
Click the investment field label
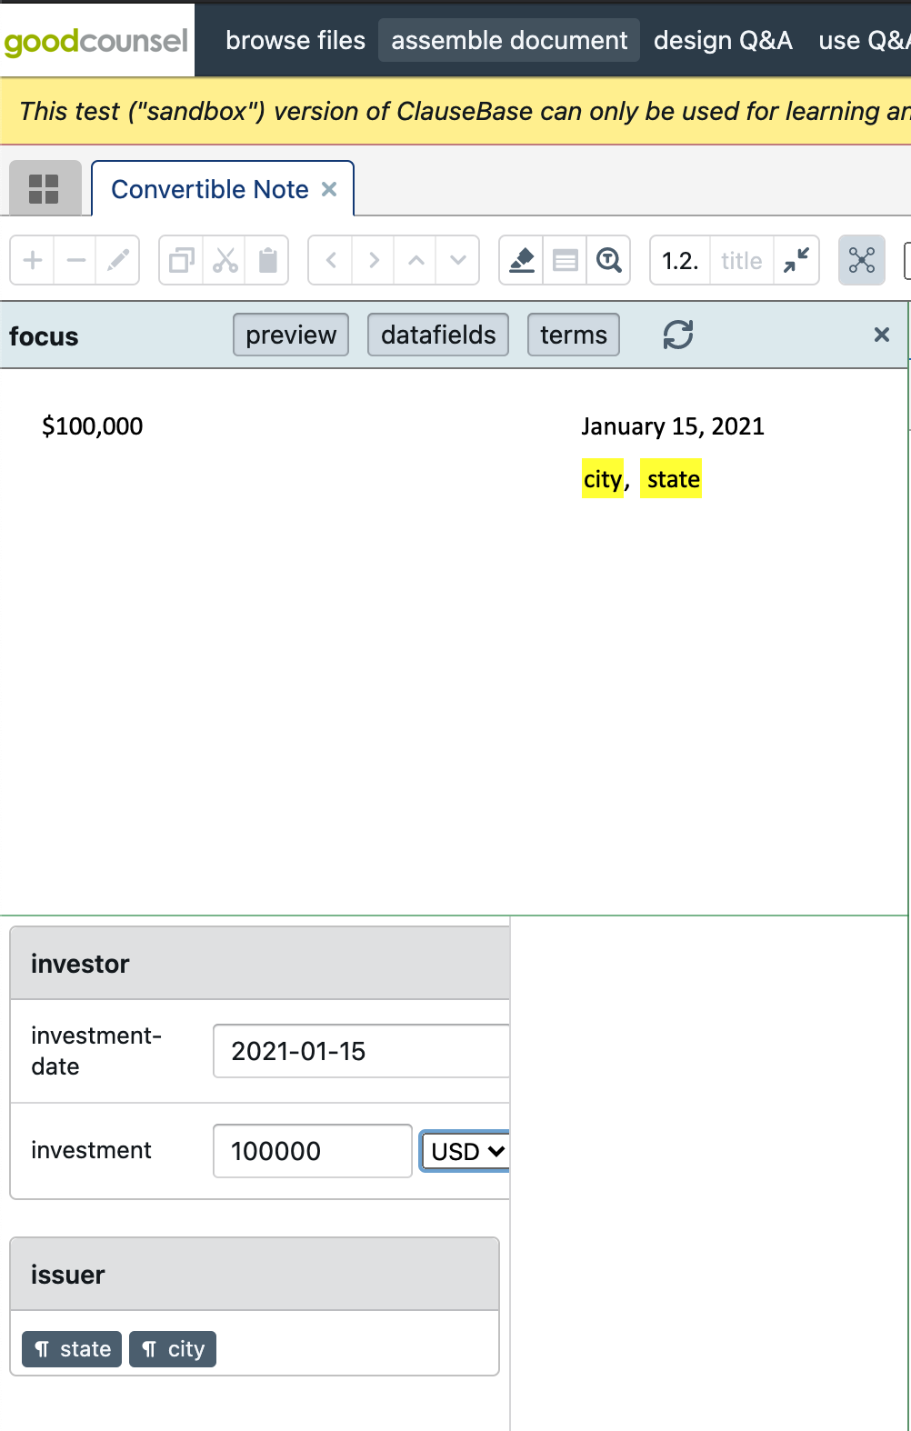pos(91,1150)
